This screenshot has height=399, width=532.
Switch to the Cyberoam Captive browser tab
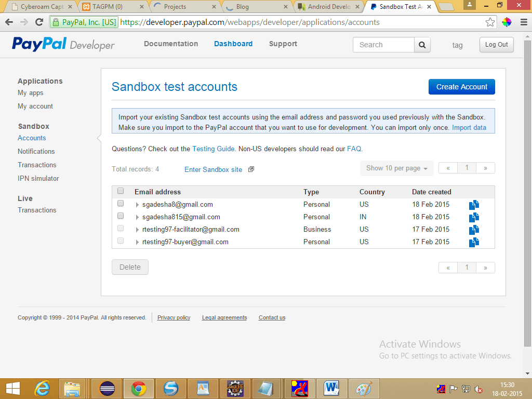click(x=42, y=7)
